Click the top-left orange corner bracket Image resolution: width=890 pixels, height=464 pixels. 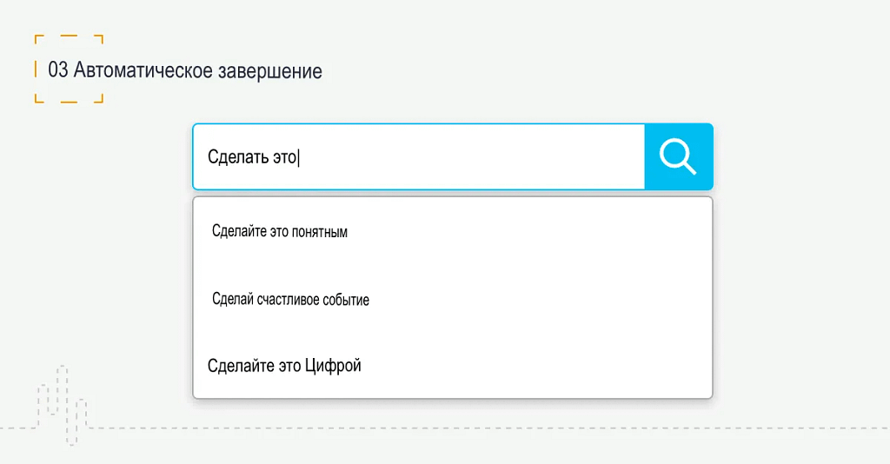point(39,37)
